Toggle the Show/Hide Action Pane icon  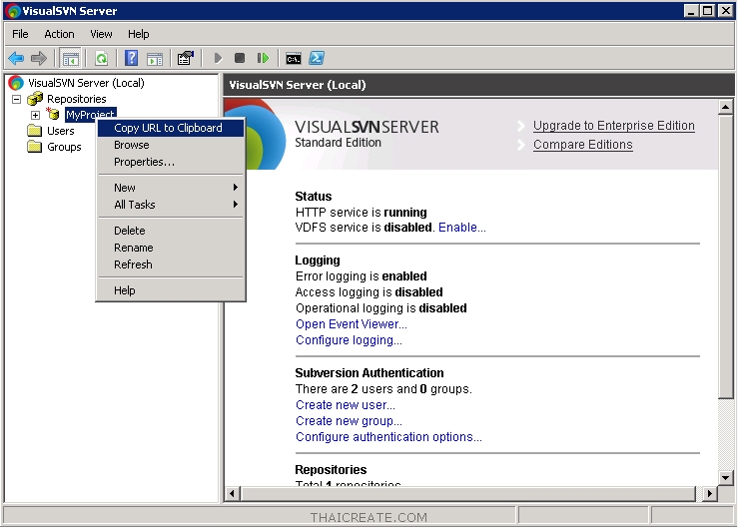tap(155, 58)
